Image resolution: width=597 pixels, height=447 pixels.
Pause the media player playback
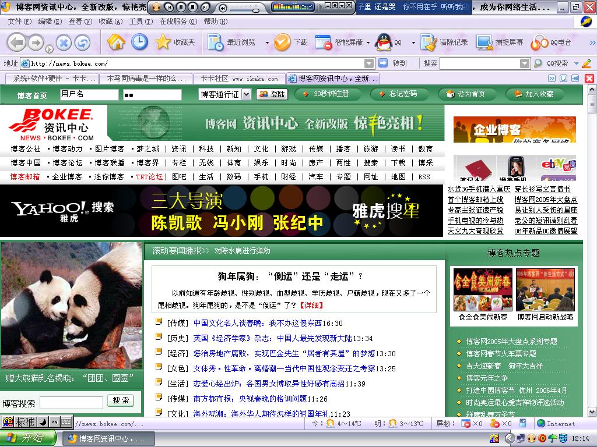pyautogui.click(x=181, y=7)
